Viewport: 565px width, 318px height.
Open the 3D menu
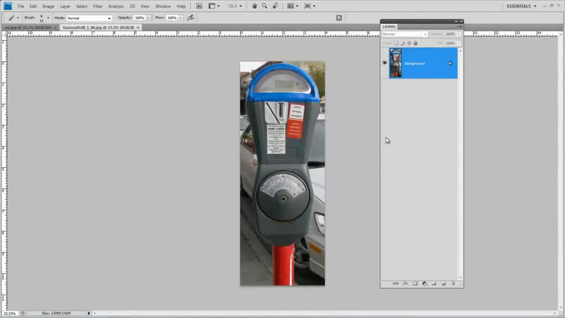(x=132, y=6)
